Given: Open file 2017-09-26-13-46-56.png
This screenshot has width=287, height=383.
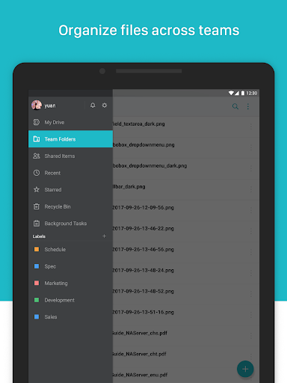Looking at the screenshot, I should 186,252.
